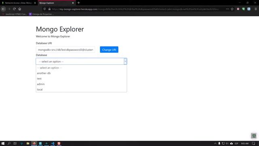Reload the current page

(15, 9)
